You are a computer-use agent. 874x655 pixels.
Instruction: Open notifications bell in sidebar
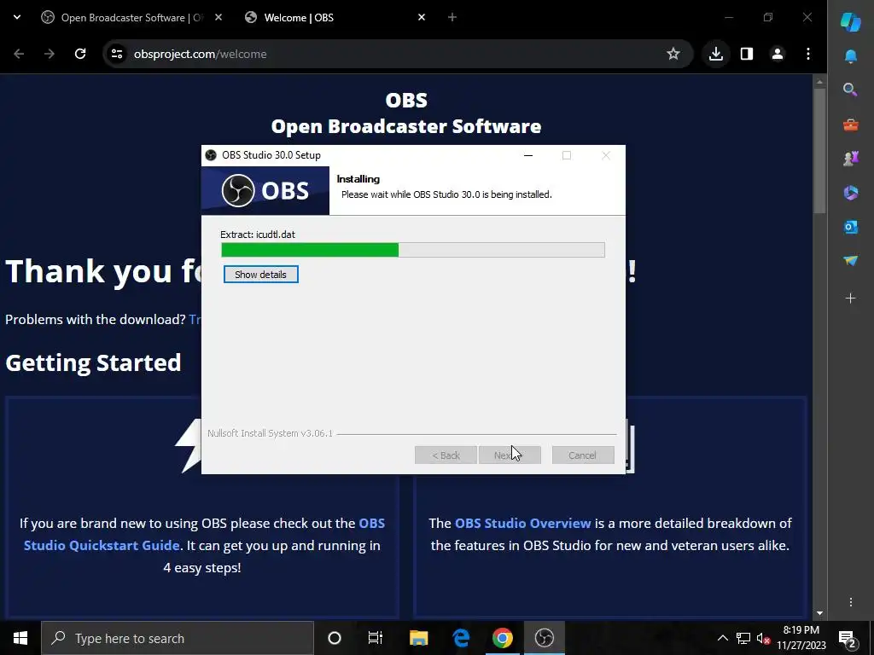pyautogui.click(x=851, y=57)
